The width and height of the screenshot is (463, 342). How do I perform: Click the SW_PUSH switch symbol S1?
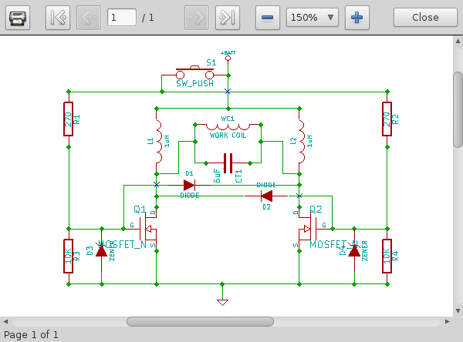point(195,73)
